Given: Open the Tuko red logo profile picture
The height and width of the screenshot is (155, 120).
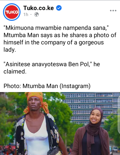Looking at the screenshot, I should pyautogui.click(x=12, y=12).
